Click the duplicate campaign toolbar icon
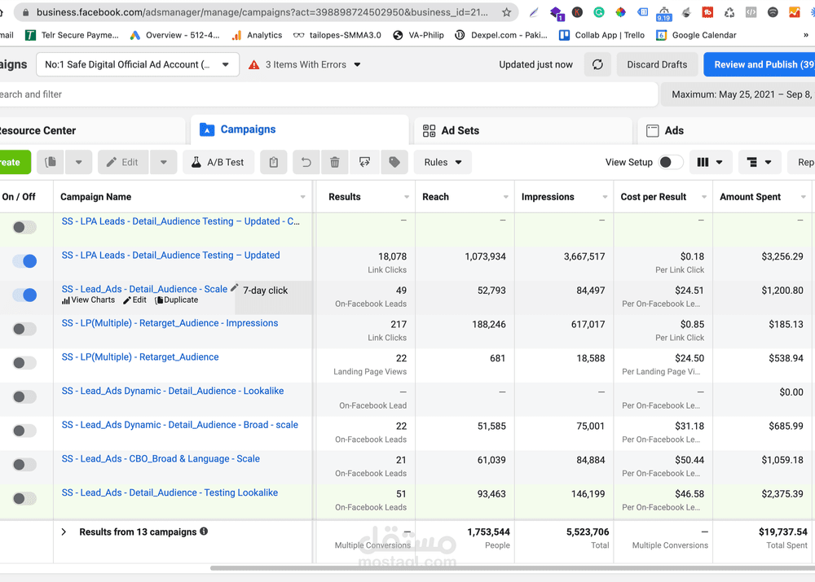 click(51, 162)
